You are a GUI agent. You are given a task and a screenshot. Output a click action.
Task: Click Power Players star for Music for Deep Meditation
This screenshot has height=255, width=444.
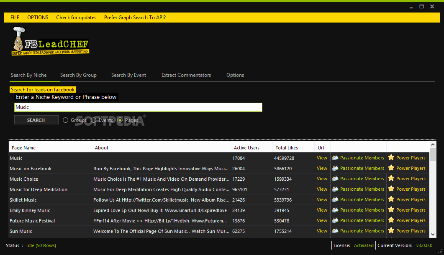391,189
